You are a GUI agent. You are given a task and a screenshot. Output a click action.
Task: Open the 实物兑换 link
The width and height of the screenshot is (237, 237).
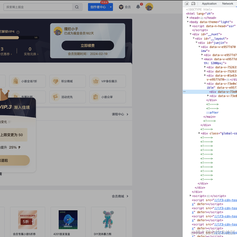point(31,54)
